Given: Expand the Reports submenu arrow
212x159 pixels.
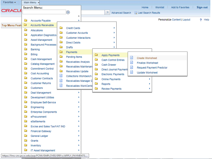Looking at the screenshot, I should [150, 84].
